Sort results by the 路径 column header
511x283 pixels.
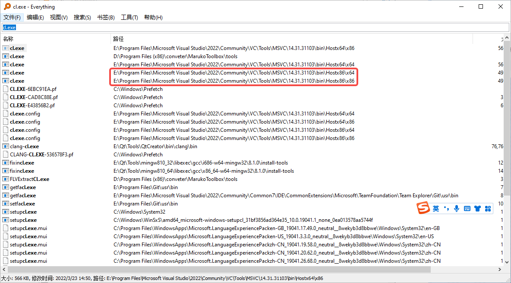click(292, 39)
